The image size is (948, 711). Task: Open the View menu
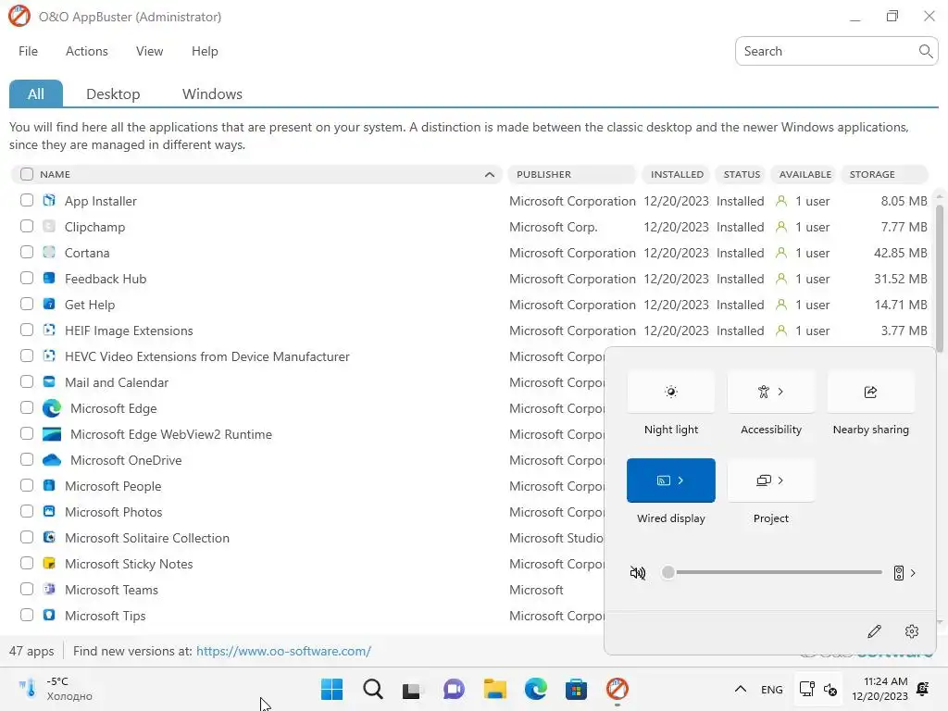(149, 52)
